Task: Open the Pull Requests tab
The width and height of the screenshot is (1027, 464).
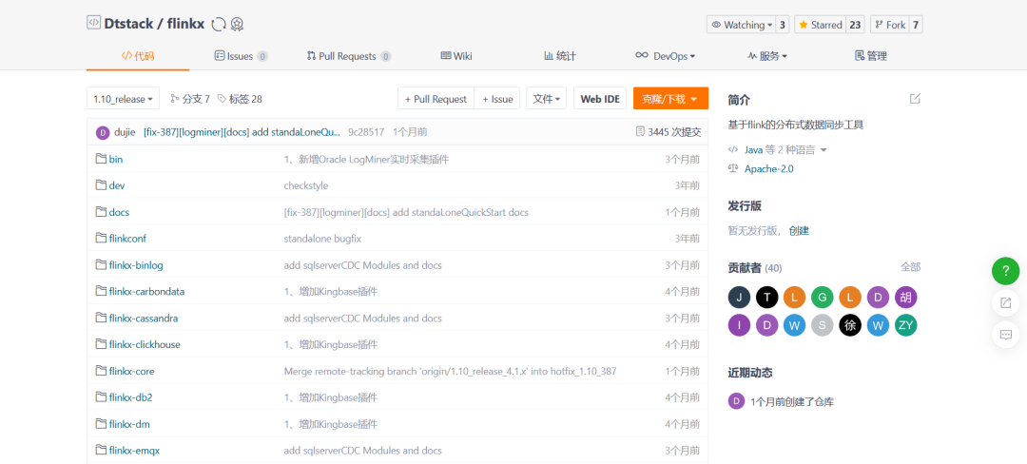Action: tap(348, 56)
